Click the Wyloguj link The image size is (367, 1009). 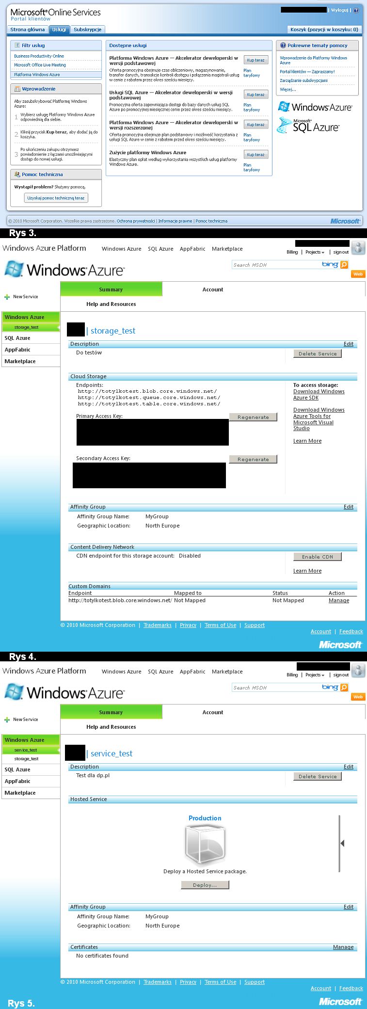[339, 10]
